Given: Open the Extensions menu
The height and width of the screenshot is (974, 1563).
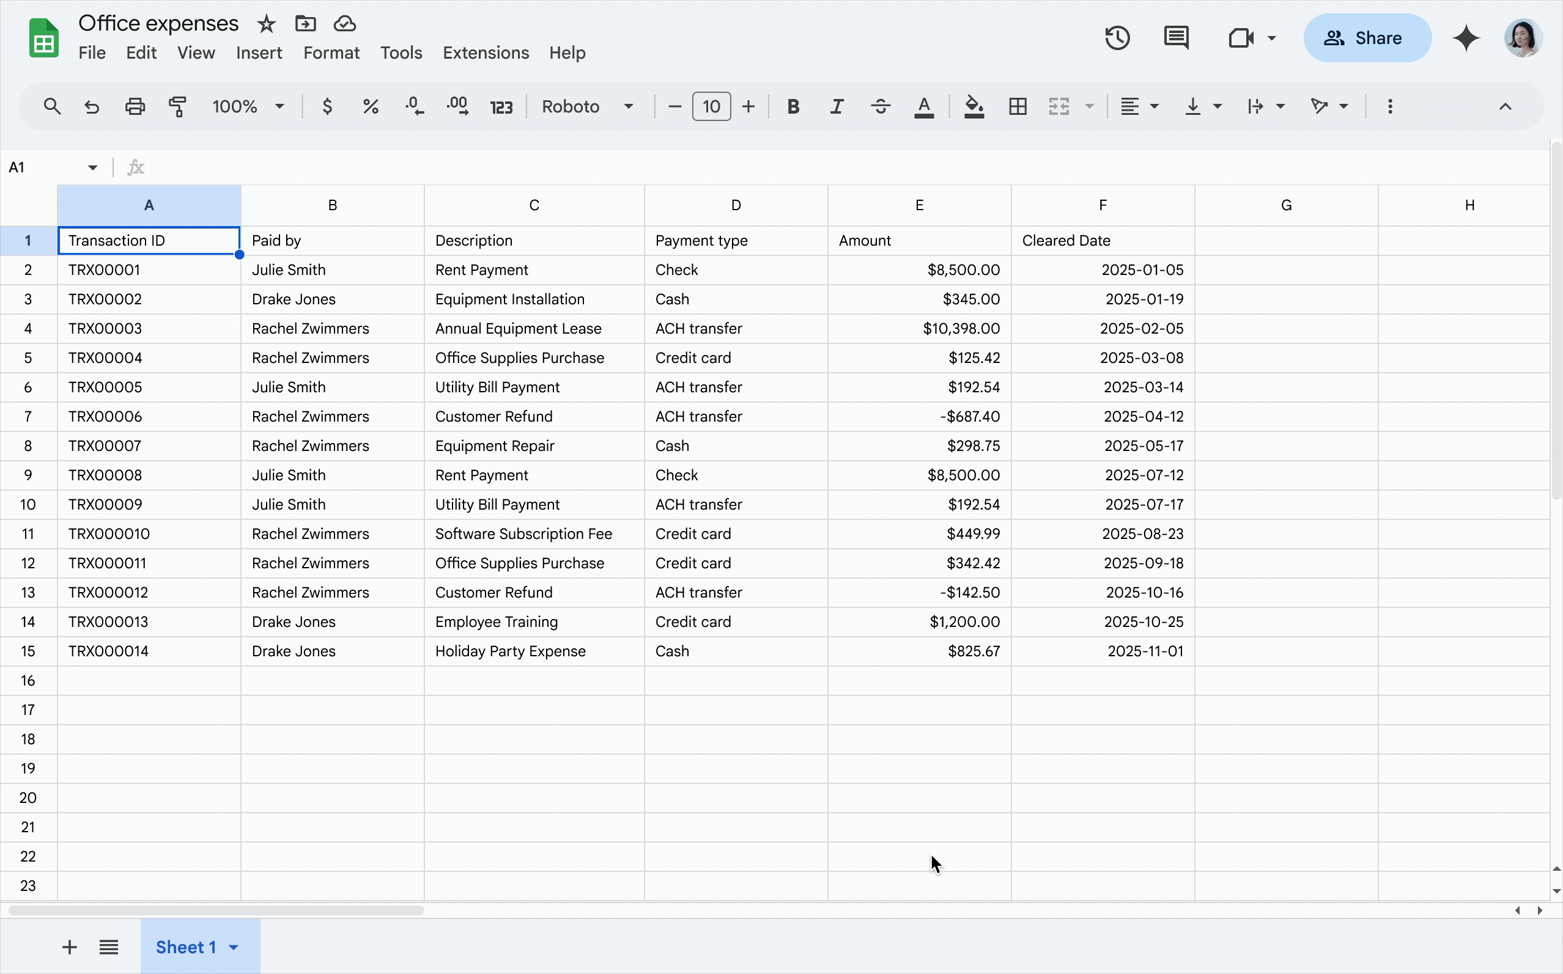Looking at the screenshot, I should 486,53.
